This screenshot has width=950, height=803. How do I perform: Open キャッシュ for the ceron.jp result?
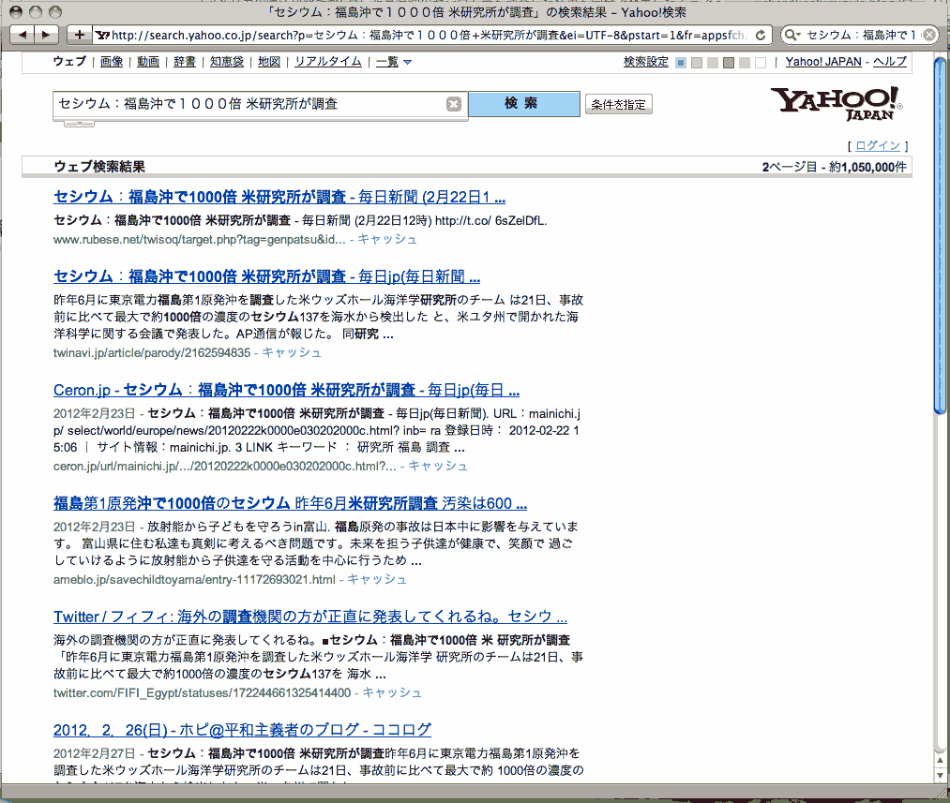pos(438,467)
